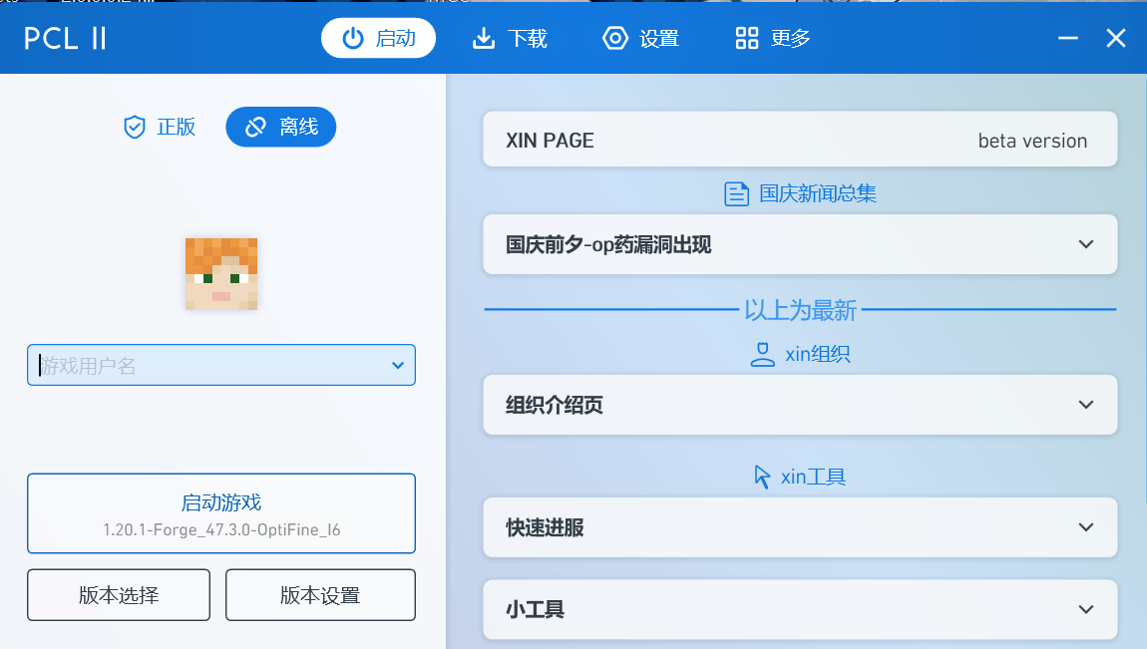Screen dimensions: 1147x649
Task: Click the document icon next to 国庆新闻总集
Action: point(736,193)
